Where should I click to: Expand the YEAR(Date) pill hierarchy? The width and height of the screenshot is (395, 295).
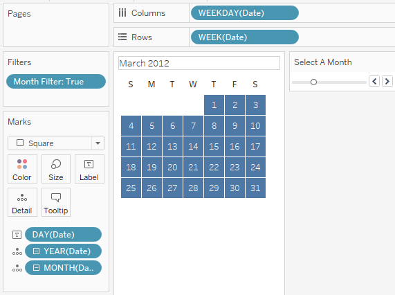pyautogui.click(x=36, y=251)
